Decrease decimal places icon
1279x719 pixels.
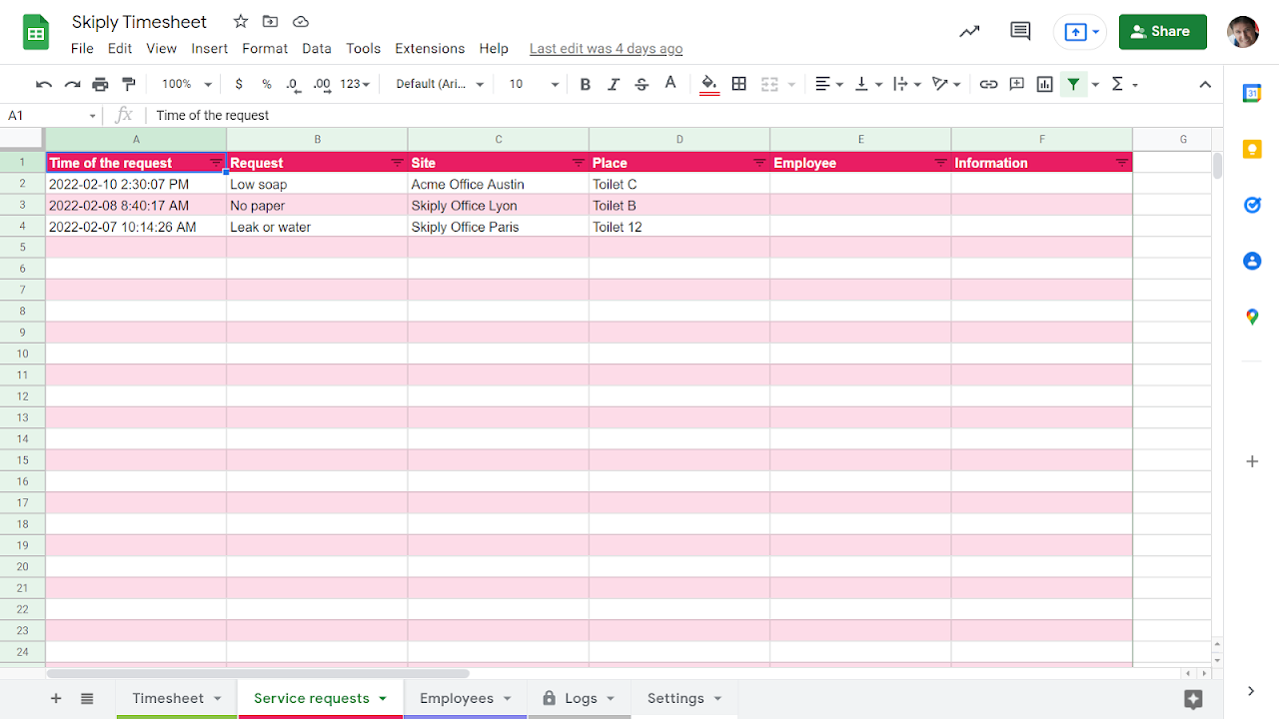[292, 84]
